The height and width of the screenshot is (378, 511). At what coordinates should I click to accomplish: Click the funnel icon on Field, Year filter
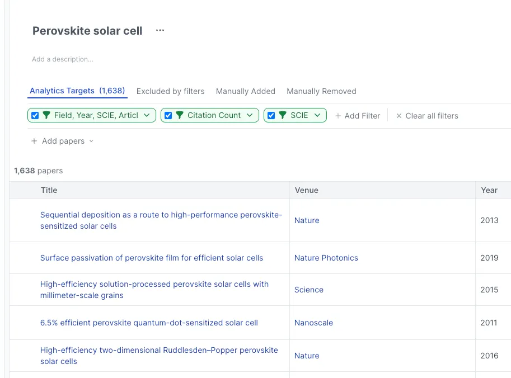[46, 116]
